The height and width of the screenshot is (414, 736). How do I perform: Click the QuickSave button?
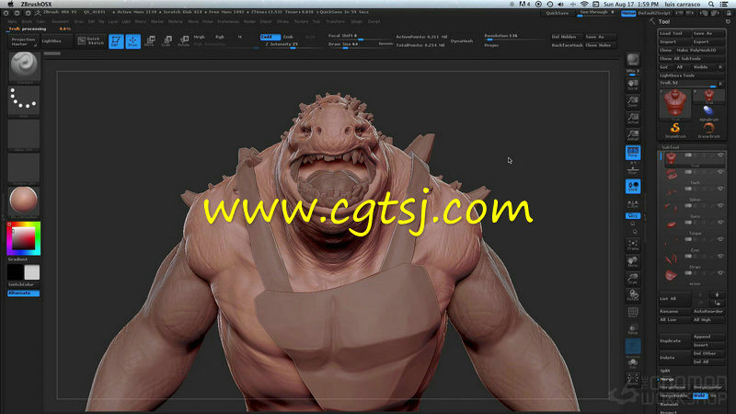click(558, 13)
